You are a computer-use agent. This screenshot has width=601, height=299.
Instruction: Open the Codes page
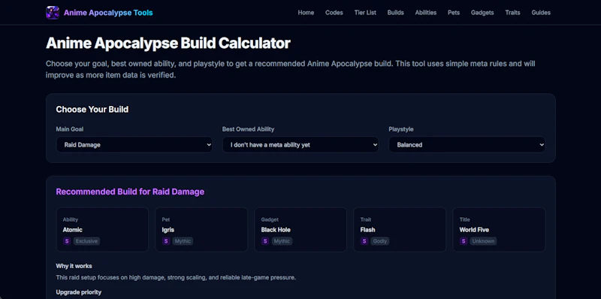pyautogui.click(x=334, y=13)
